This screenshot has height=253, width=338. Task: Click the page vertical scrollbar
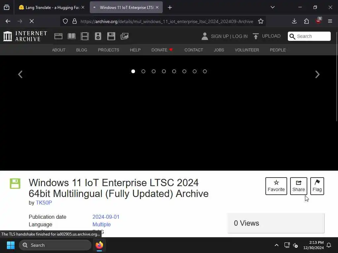click(336, 77)
